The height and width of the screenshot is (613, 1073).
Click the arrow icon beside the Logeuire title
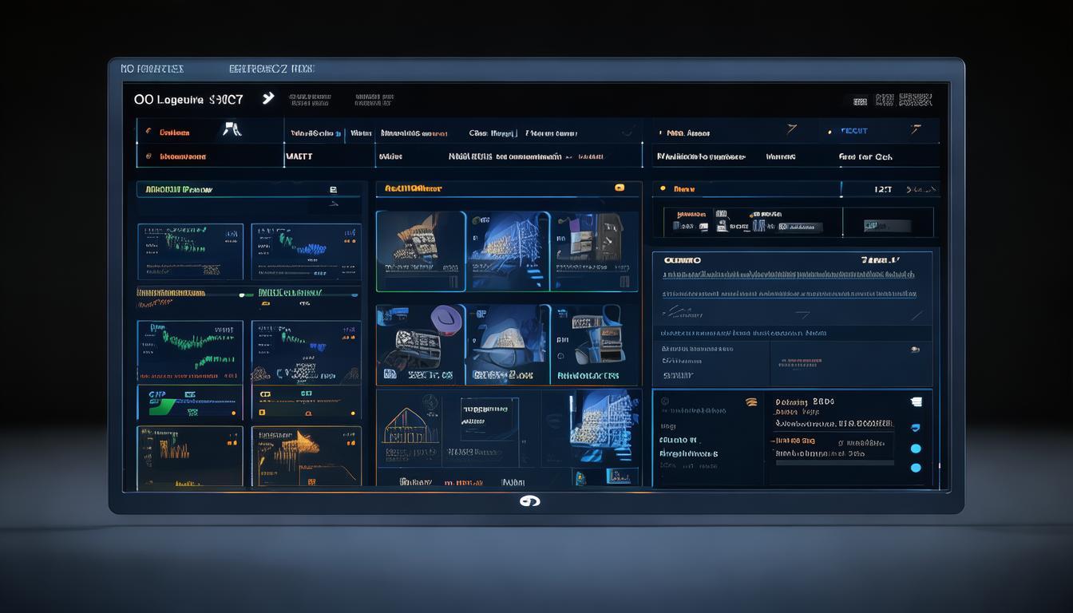click(268, 98)
